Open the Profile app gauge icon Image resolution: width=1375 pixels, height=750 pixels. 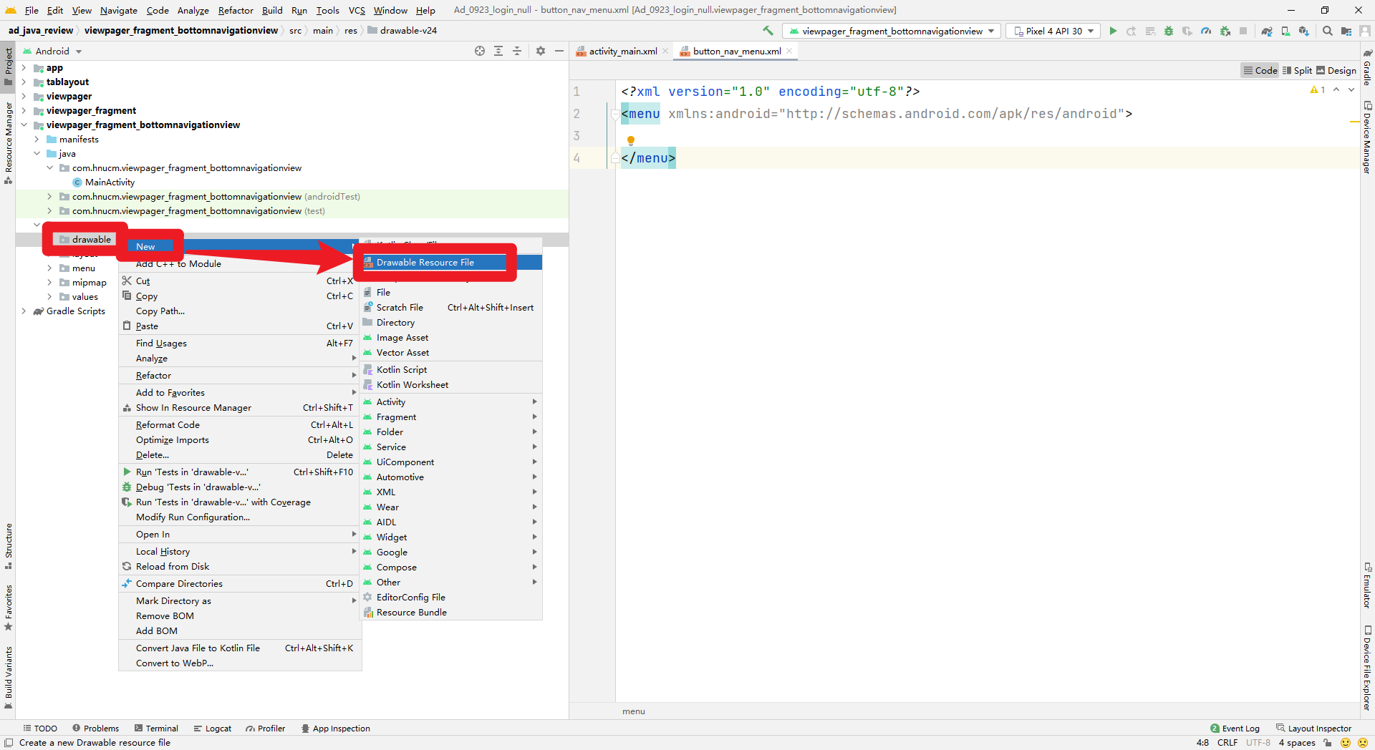pyautogui.click(x=1206, y=31)
